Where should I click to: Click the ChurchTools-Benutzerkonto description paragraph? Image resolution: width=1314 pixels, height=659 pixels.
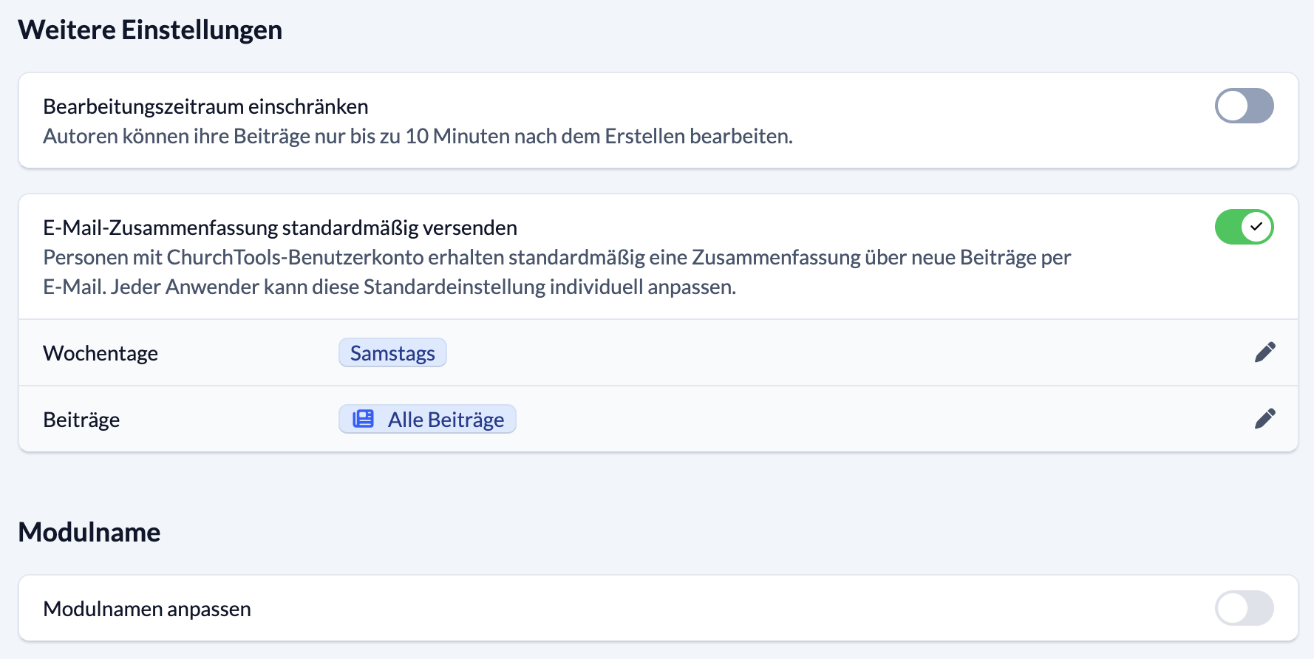coord(557,272)
